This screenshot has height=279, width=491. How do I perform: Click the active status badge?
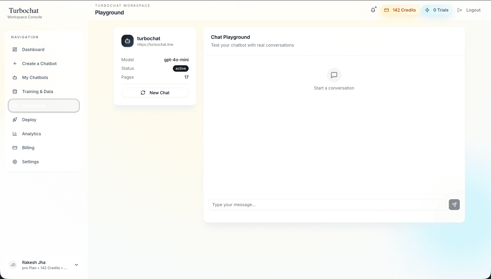181,68
